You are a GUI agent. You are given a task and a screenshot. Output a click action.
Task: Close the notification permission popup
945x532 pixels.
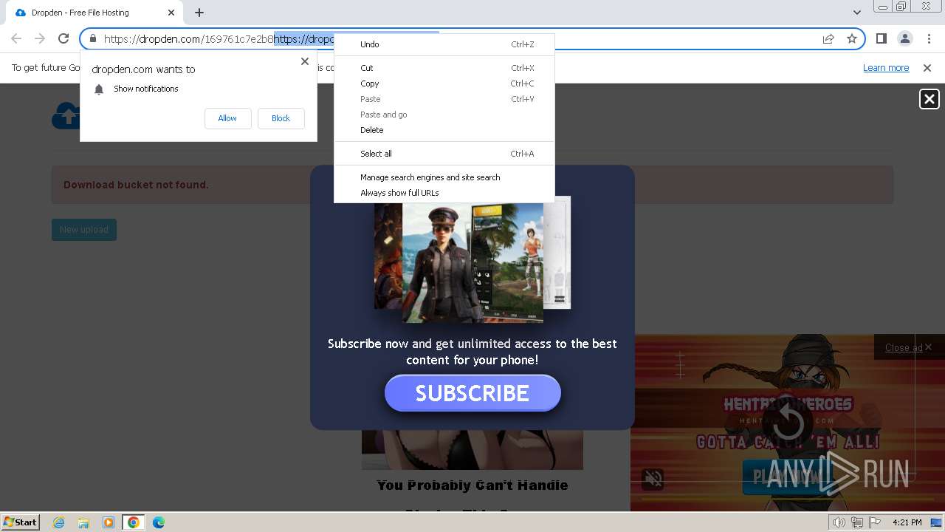[x=305, y=61]
